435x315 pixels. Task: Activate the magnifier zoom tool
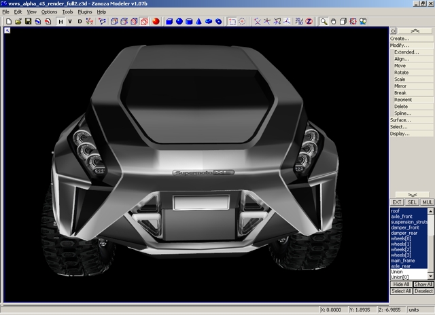pyautogui.click(x=324, y=22)
